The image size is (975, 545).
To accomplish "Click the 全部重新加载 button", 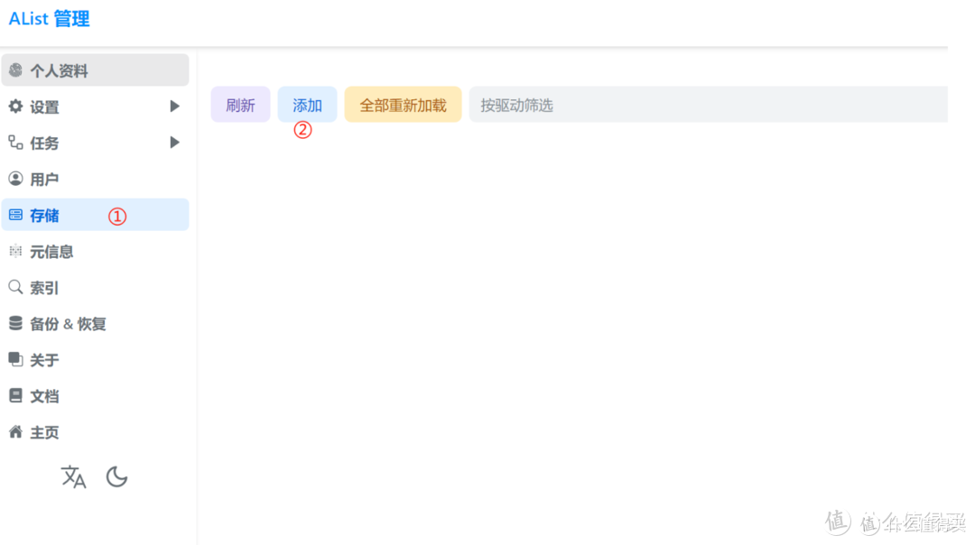I will pos(403,105).
